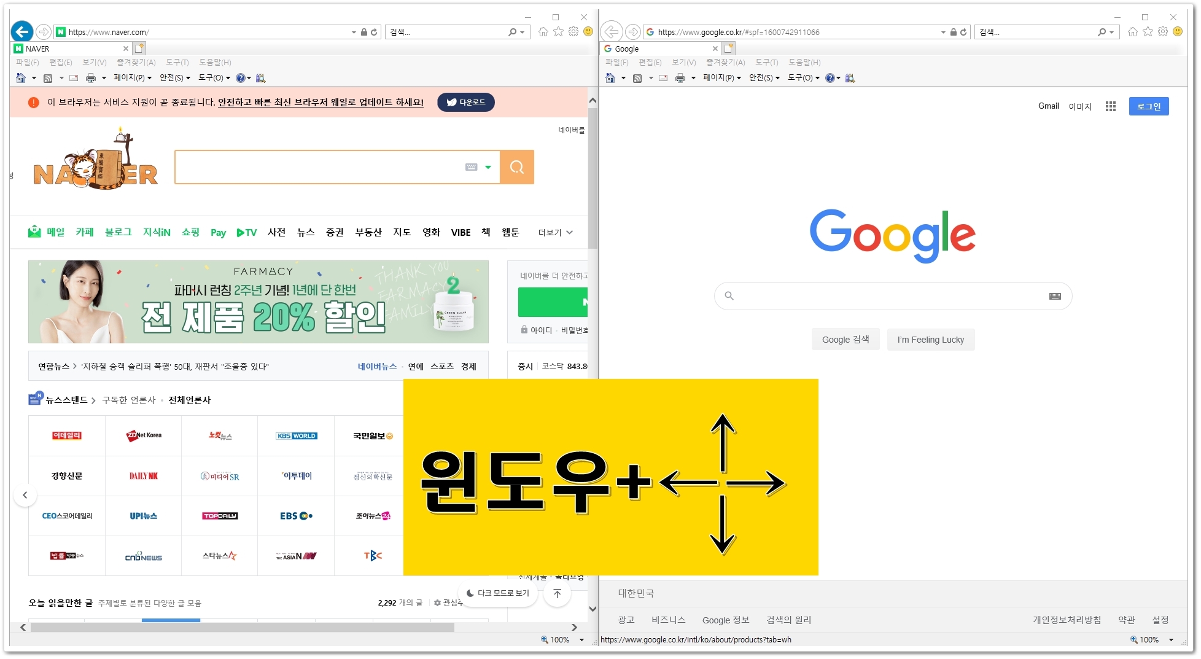Open 블로그 link on Naver
The image size is (1201, 659).
click(119, 232)
